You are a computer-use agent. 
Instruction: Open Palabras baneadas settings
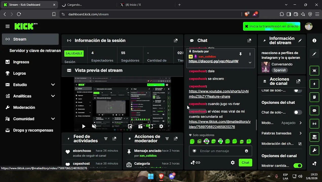[281, 133]
